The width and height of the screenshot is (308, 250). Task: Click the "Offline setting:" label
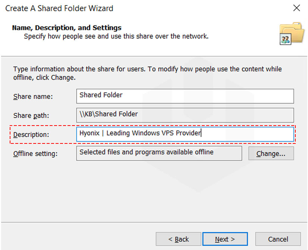pos(35,154)
